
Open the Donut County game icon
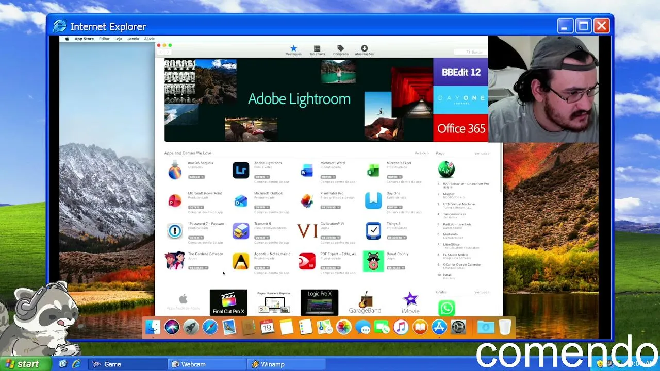(373, 261)
